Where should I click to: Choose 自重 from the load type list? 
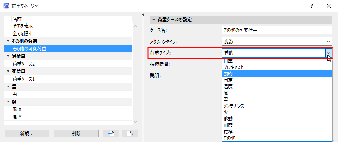[277, 61]
